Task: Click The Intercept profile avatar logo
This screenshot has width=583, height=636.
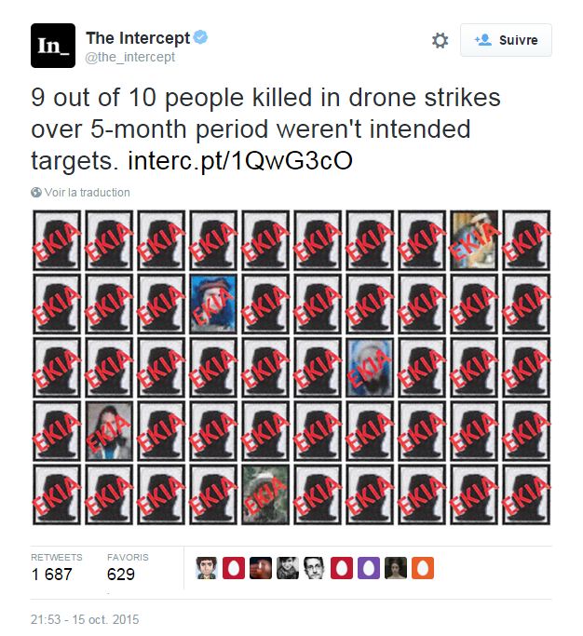Action: [x=53, y=46]
